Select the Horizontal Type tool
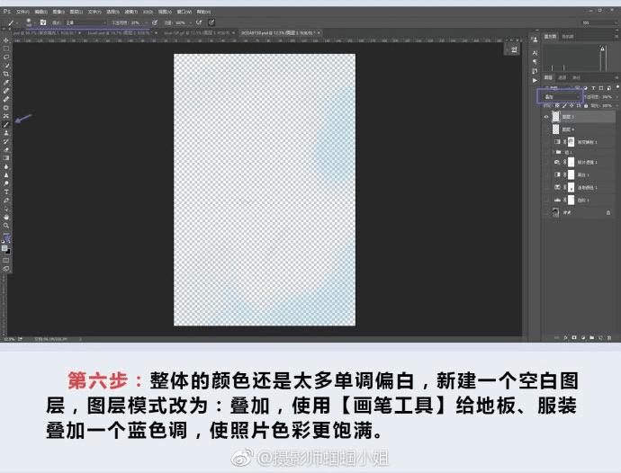621x473 pixels. (6, 192)
